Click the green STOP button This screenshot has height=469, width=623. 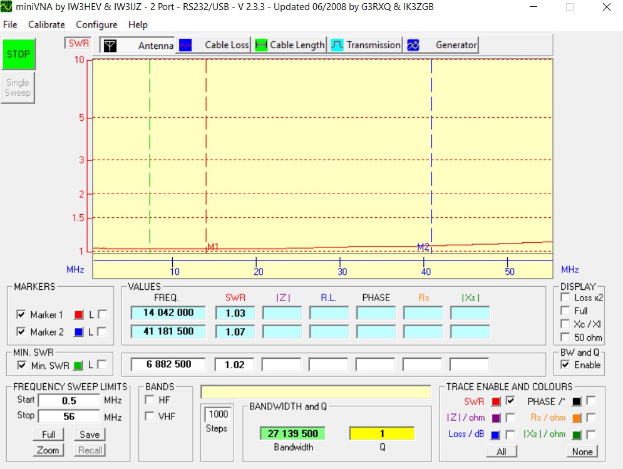pyautogui.click(x=18, y=54)
